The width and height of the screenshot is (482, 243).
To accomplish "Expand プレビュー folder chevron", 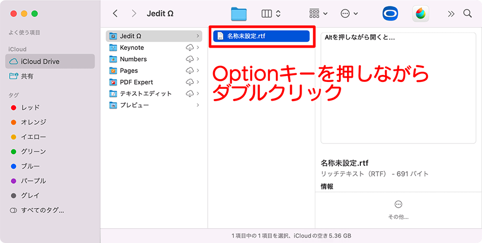I will 198,105.
